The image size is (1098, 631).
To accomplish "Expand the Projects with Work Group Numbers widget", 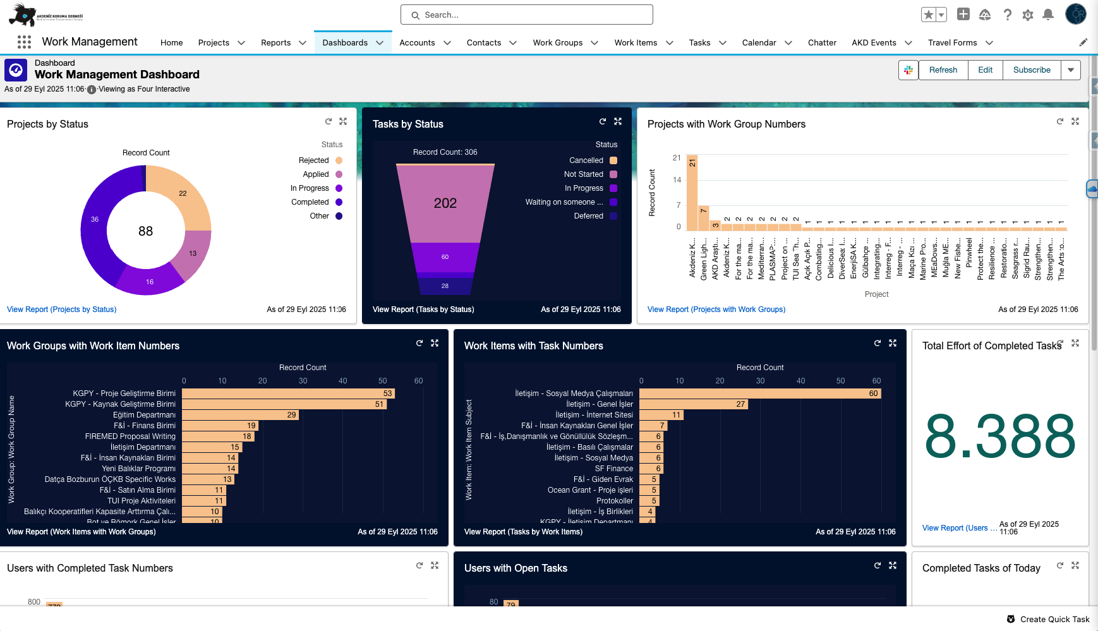I will pyautogui.click(x=1075, y=121).
